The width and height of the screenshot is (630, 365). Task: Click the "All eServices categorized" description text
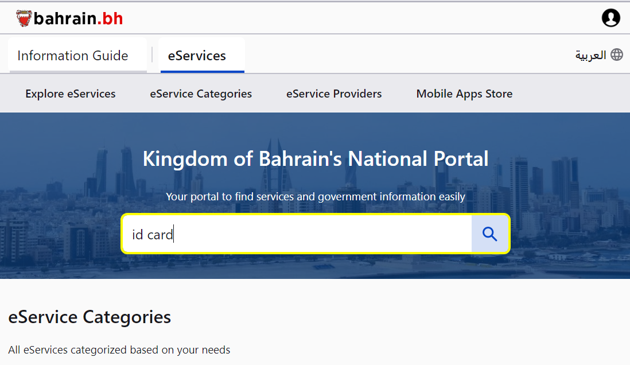(x=119, y=350)
